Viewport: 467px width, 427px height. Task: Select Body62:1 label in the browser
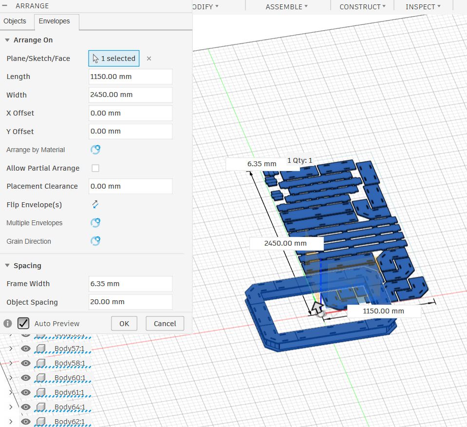pyautogui.click(x=70, y=421)
